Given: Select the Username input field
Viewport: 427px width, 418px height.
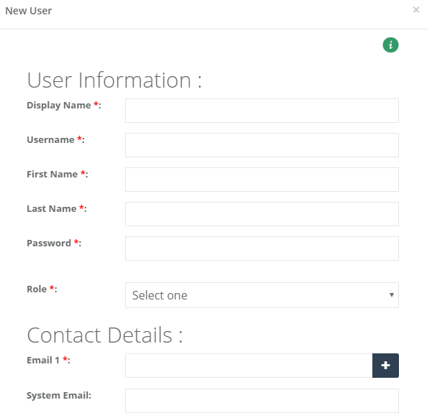Looking at the screenshot, I should (262, 145).
